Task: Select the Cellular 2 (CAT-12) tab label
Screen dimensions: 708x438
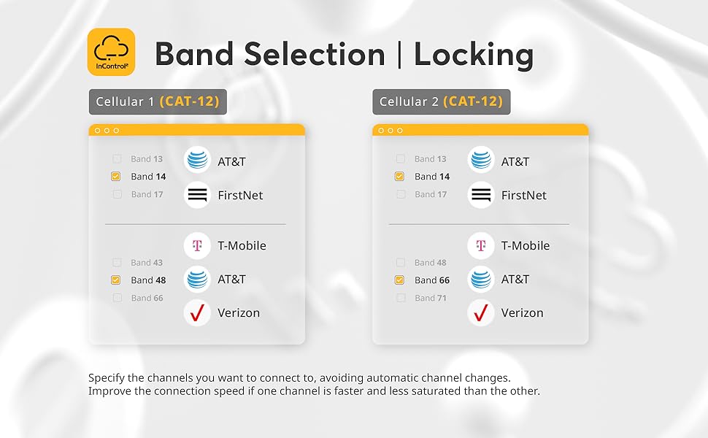Action: pos(441,101)
